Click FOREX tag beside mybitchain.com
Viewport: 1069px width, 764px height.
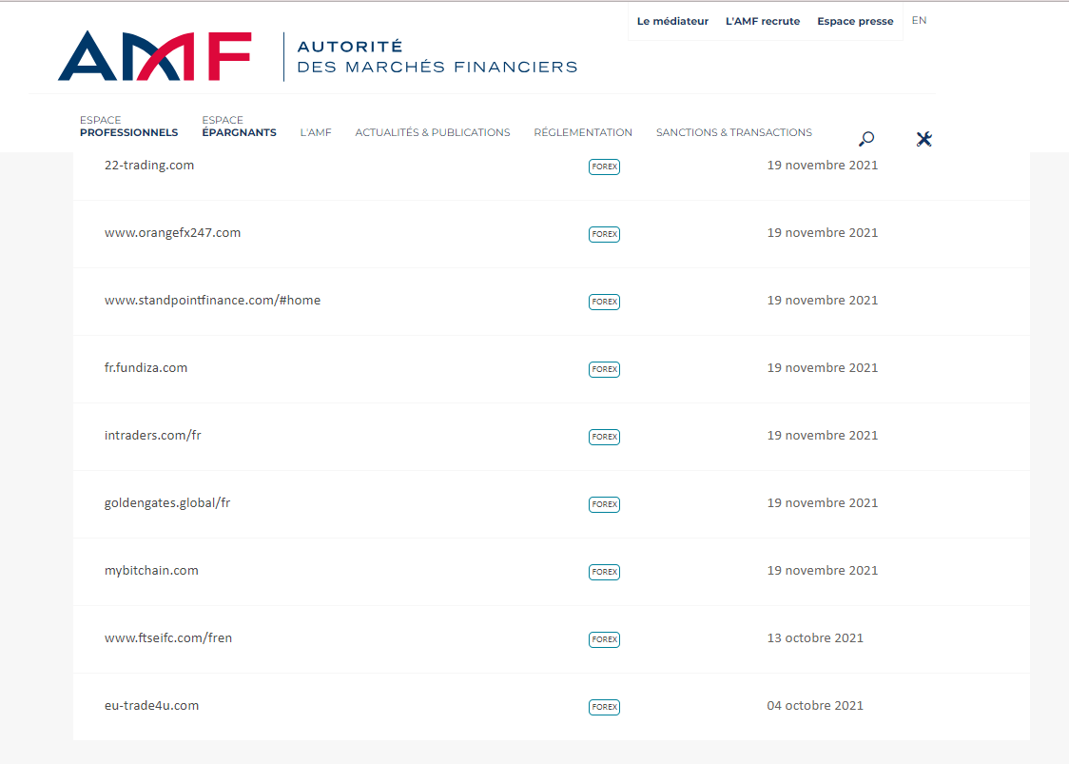click(604, 572)
